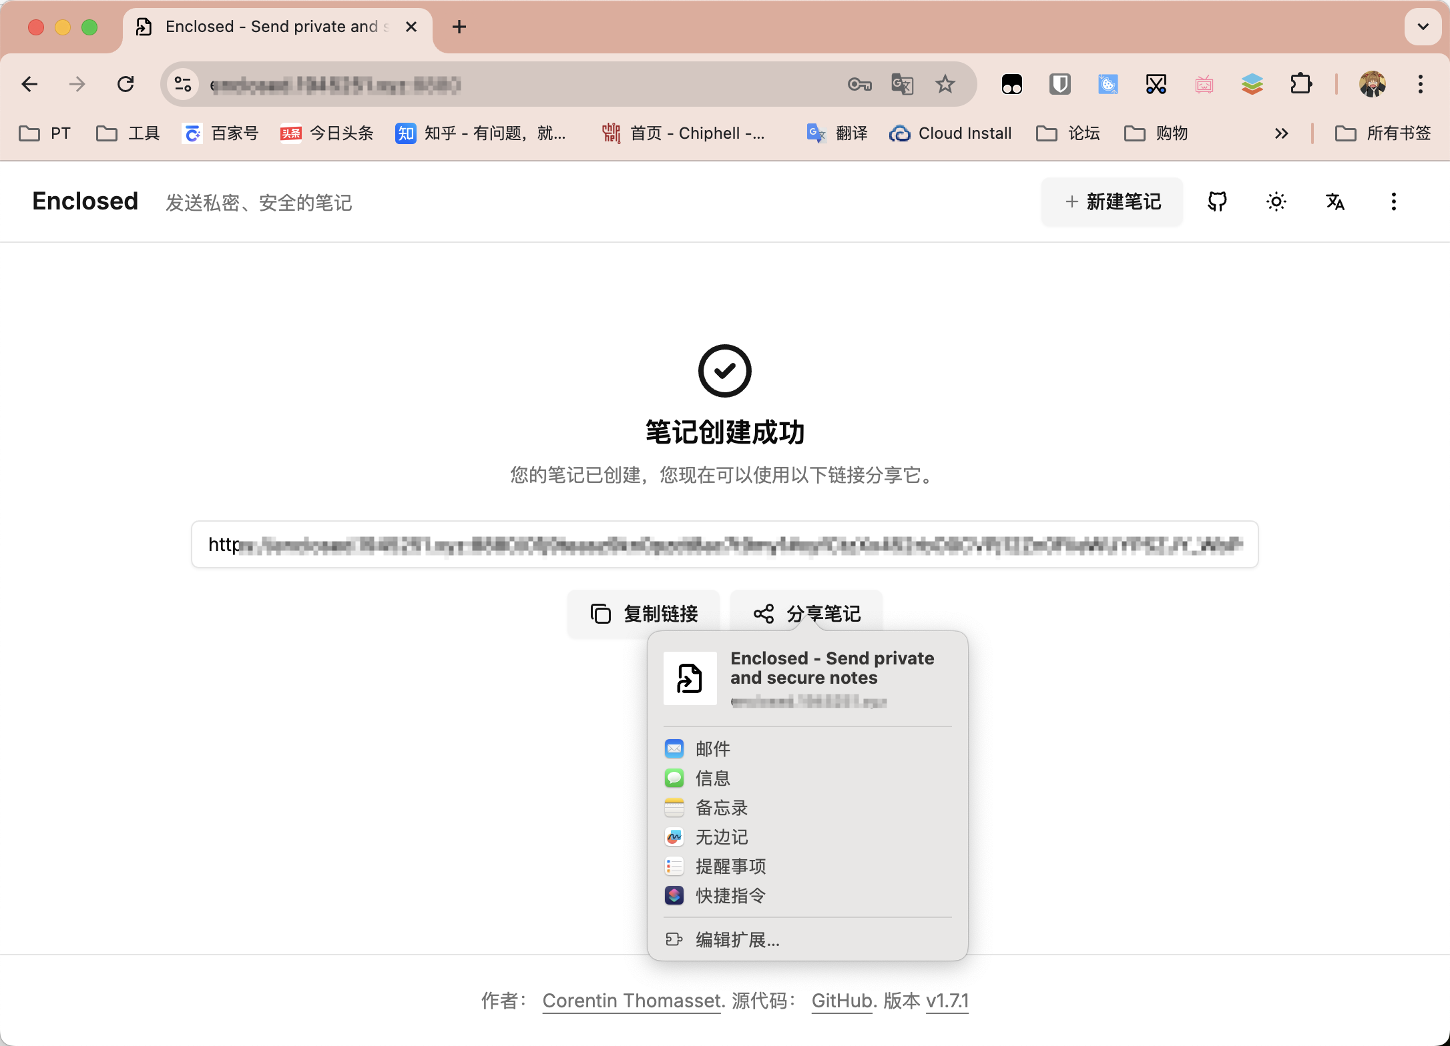Open the Tampermonkey extension icon
This screenshot has height=1046, width=1450.
1012,84
